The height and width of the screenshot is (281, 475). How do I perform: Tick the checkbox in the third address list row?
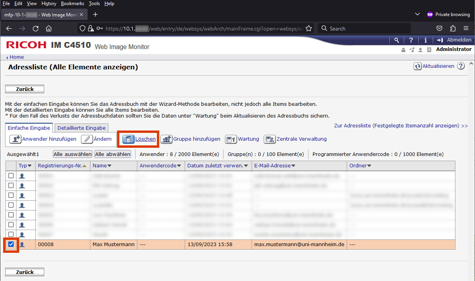pyautogui.click(x=11, y=195)
